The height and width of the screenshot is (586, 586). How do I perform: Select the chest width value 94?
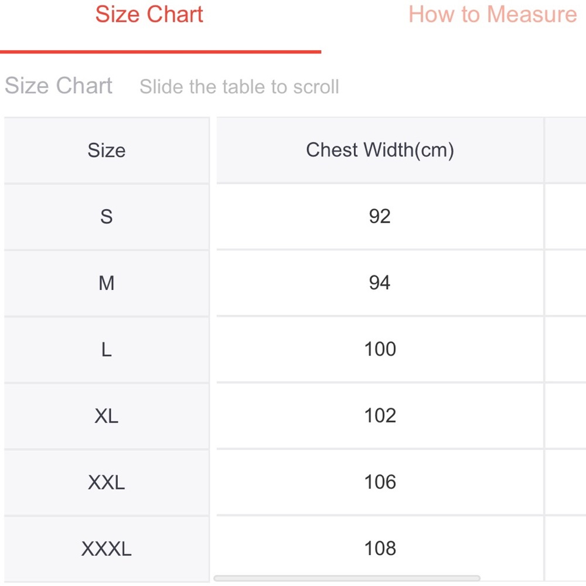click(x=380, y=283)
